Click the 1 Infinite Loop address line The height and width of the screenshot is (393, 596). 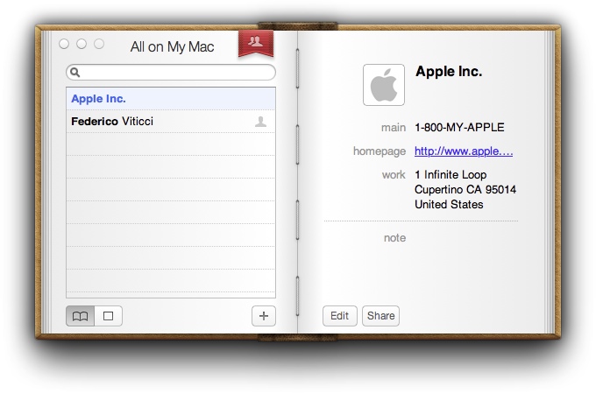(451, 175)
